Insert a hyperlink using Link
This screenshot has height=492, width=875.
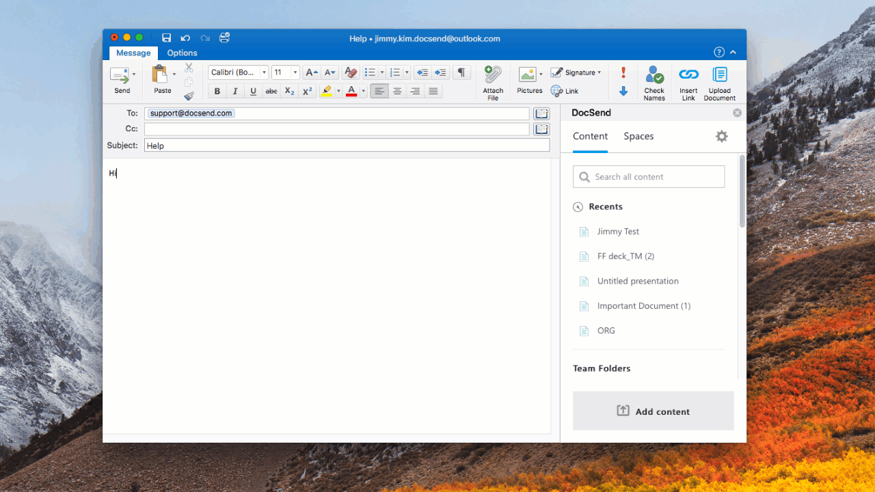tap(565, 91)
